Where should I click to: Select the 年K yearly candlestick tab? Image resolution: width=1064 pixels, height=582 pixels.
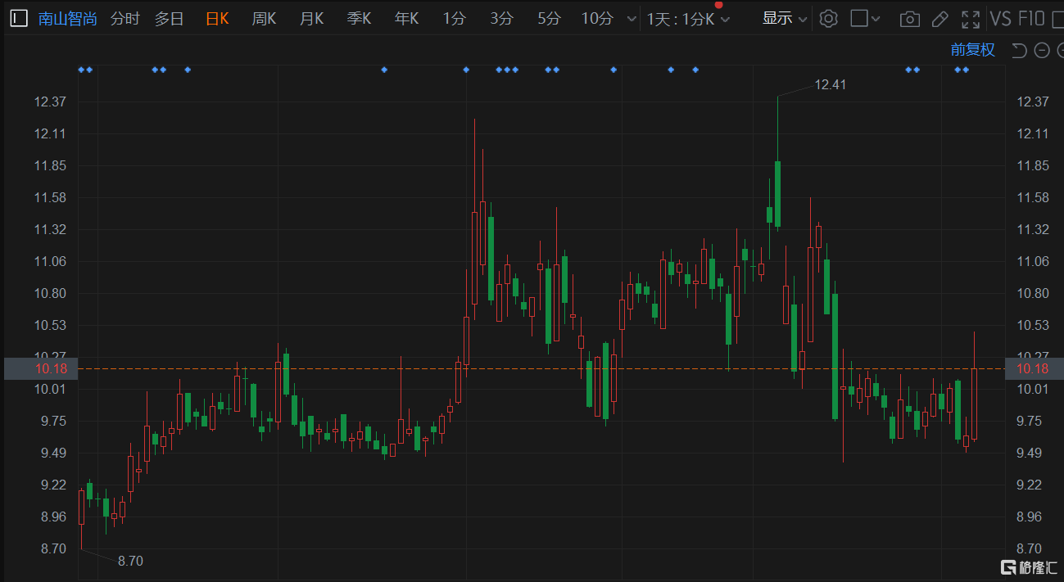tap(406, 19)
